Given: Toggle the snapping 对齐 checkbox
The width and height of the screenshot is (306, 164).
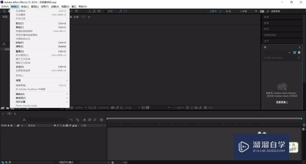Looking at the screenshot, I should coord(106,11).
